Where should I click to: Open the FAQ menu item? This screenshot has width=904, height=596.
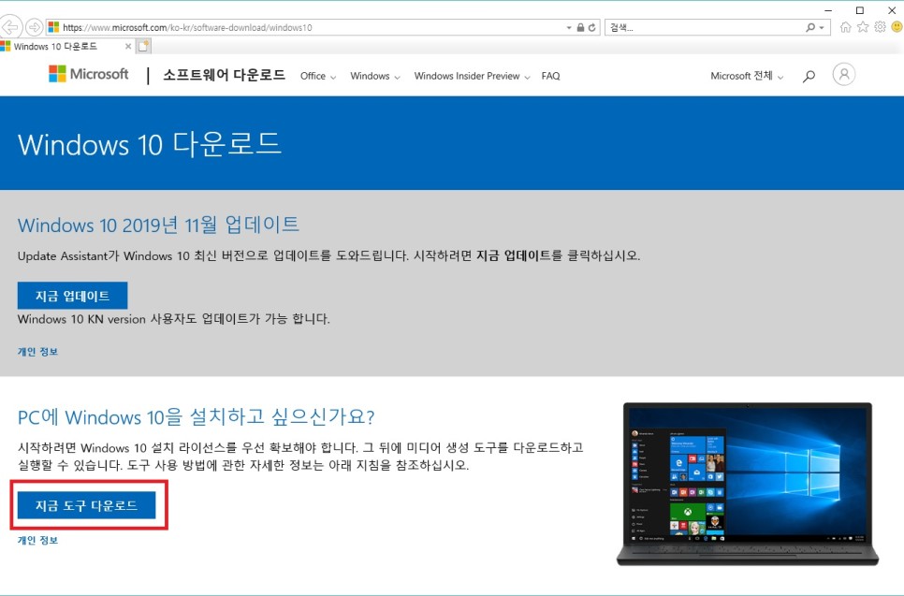point(550,76)
